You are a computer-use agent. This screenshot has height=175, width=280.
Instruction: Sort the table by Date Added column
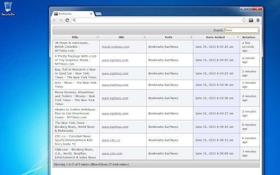tap(216, 37)
